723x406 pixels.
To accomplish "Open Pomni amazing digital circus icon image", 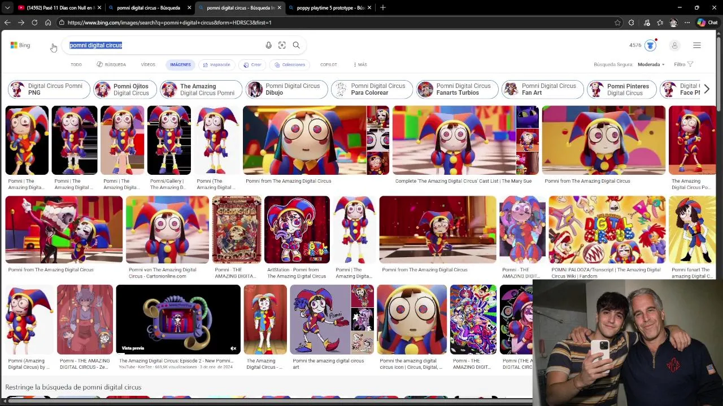I will [x=412, y=319].
